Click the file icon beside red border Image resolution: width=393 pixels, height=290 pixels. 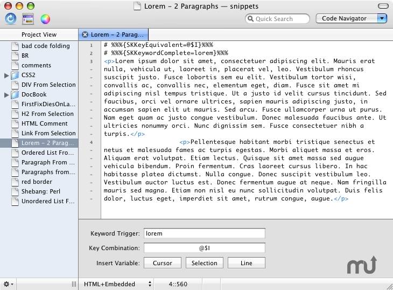point(15,182)
